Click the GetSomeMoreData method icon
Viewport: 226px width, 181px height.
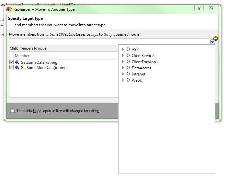click(x=17, y=67)
